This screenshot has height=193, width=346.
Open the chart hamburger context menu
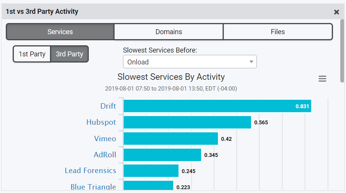[323, 79]
